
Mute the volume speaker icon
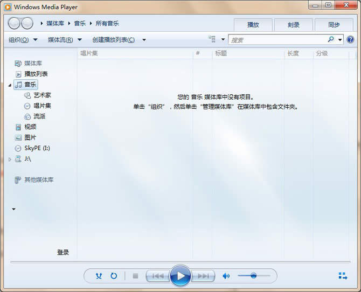226,276
